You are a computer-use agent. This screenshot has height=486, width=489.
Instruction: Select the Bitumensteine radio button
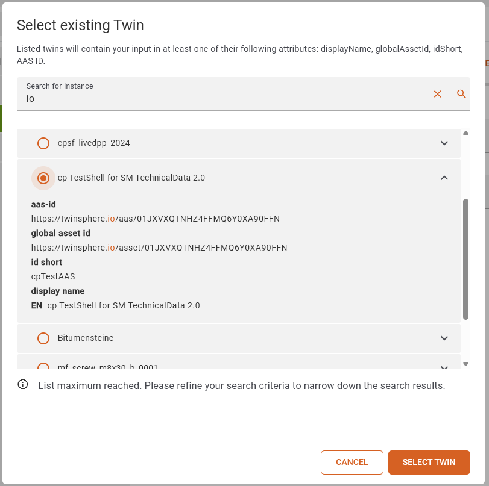coord(43,338)
